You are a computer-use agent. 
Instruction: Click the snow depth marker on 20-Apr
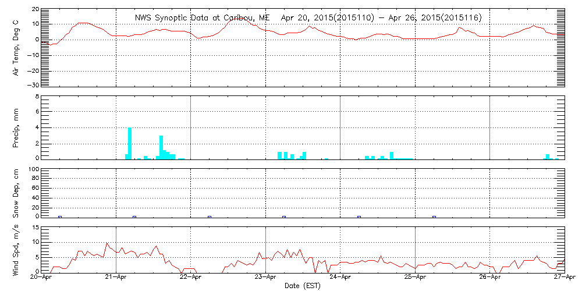tap(60, 217)
